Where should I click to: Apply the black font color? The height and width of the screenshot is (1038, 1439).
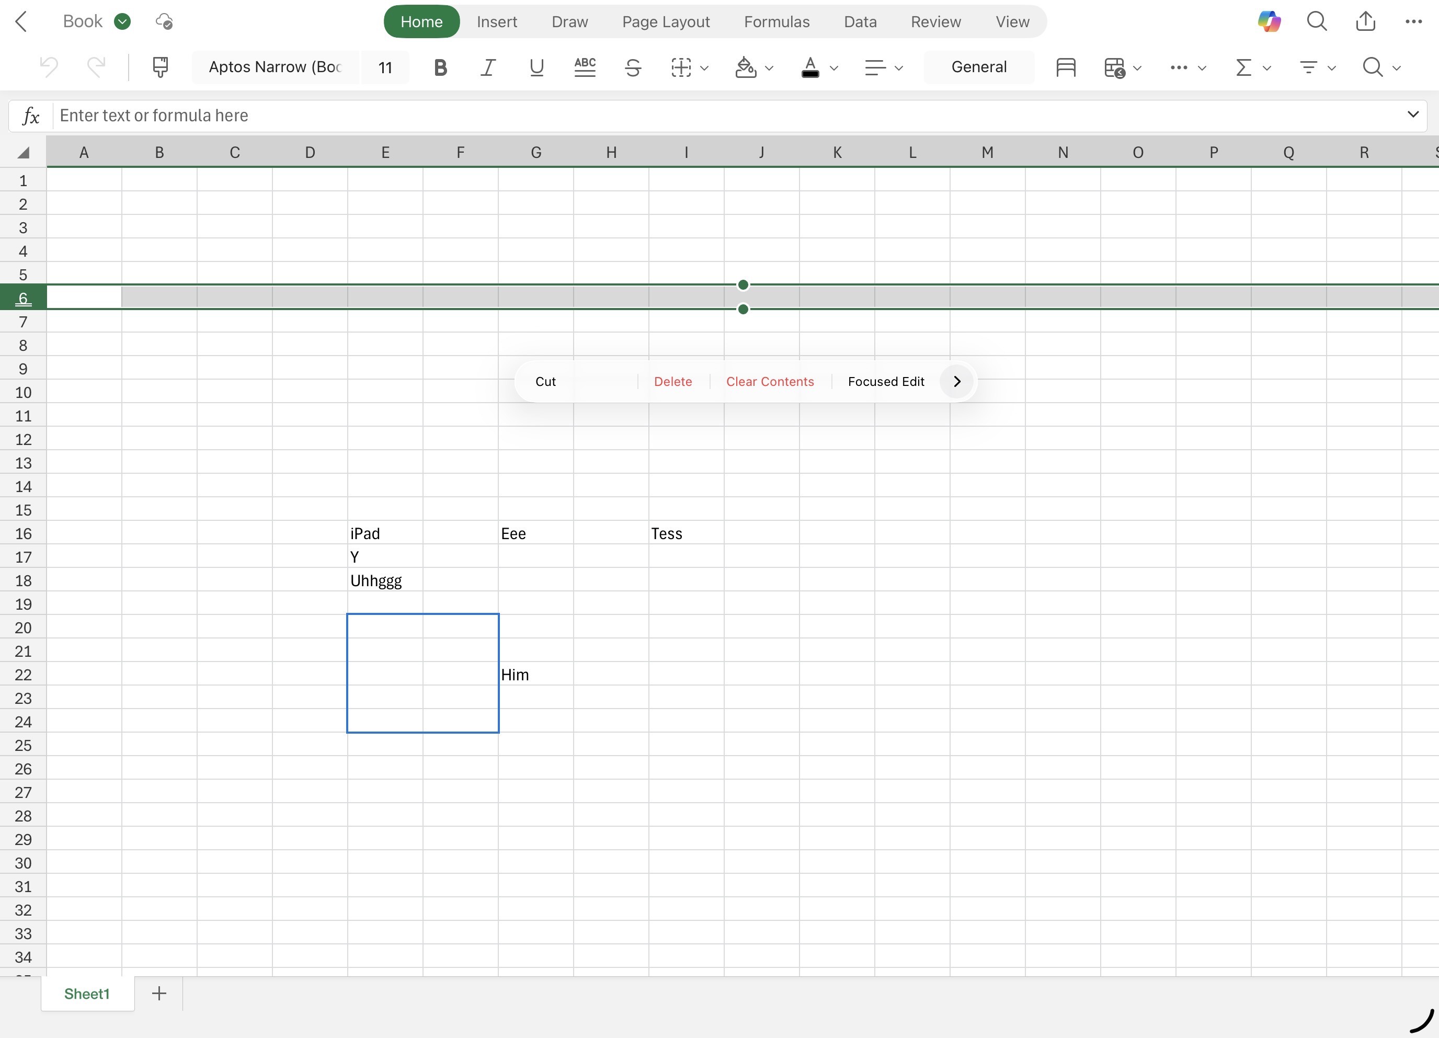[810, 67]
